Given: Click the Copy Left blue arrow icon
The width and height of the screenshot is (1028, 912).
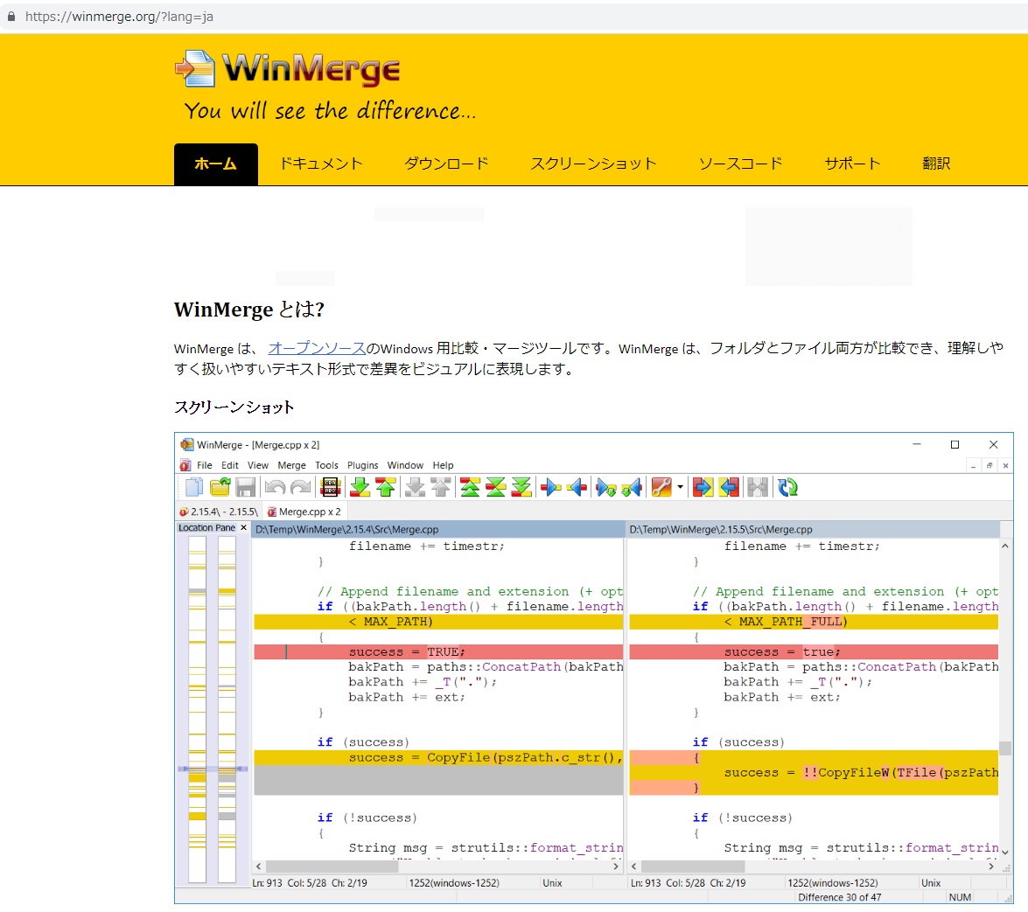Looking at the screenshot, I should tap(577, 487).
